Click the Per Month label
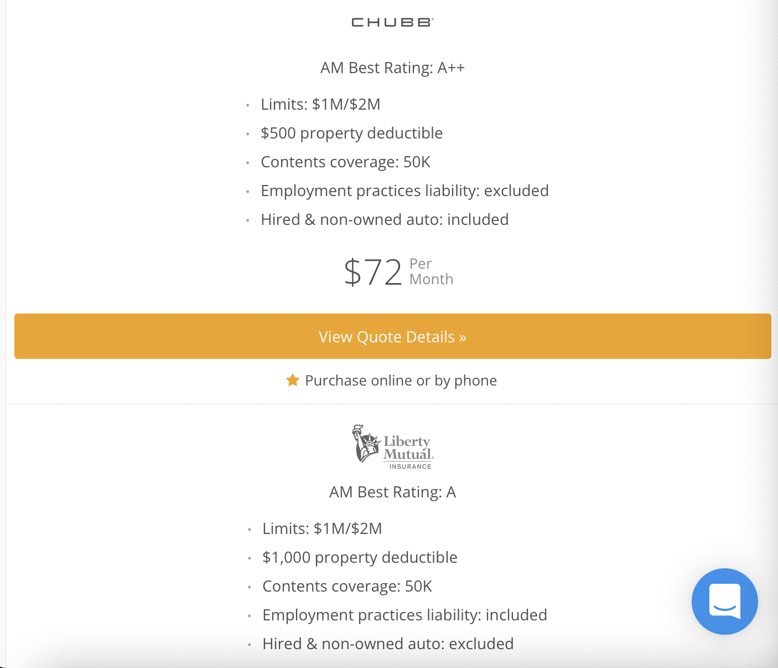The width and height of the screenshot is (778, 668). 431,271
